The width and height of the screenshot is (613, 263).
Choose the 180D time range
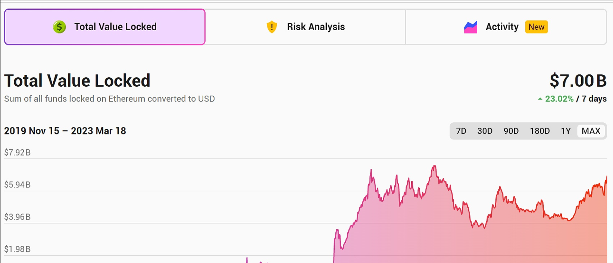click(x=539, y=131)
